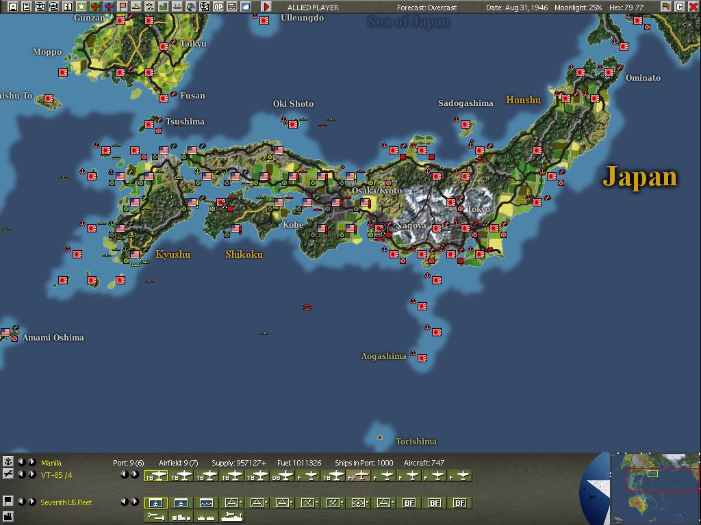Select the wave symbol unit icon
This screenshot has width=701, height=525.
point(206,503)
